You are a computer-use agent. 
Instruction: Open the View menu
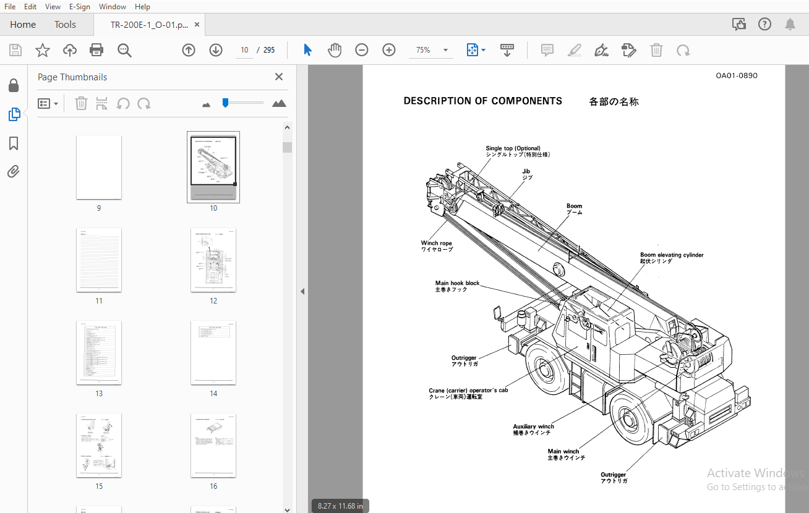tap(53, 7)
